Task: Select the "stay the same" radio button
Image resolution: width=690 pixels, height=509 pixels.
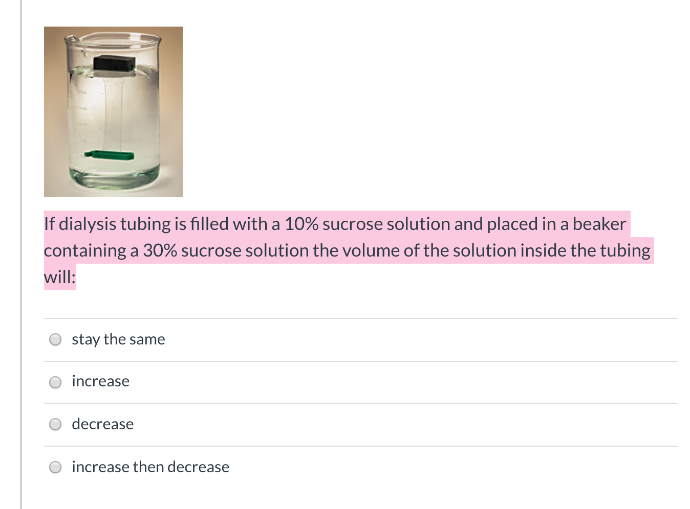Action: pyautogui.click(x=55, y=339)
